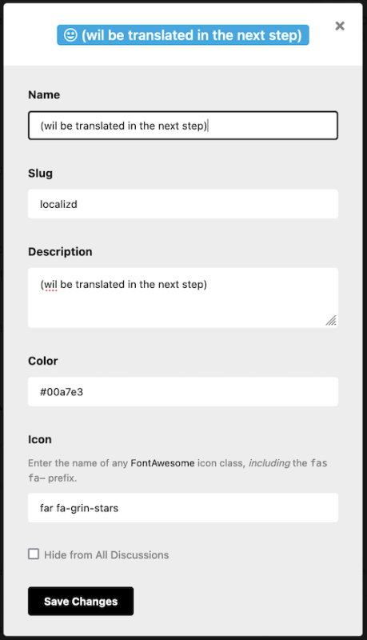Click the Slug field label
Screen dimensions: 367x640
(40, 173)
